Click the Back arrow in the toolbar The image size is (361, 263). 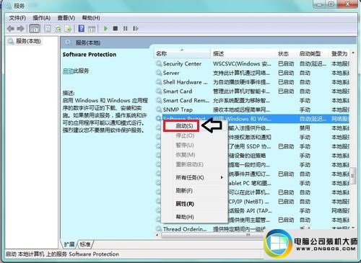11,29
